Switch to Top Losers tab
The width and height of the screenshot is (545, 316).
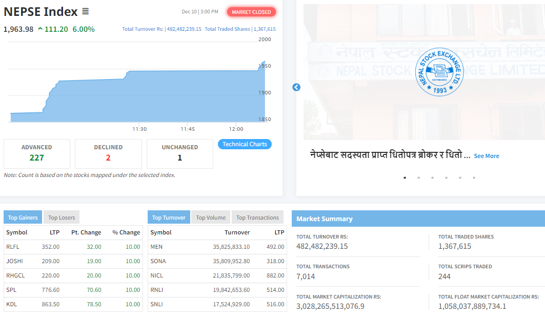click(62, 218)
